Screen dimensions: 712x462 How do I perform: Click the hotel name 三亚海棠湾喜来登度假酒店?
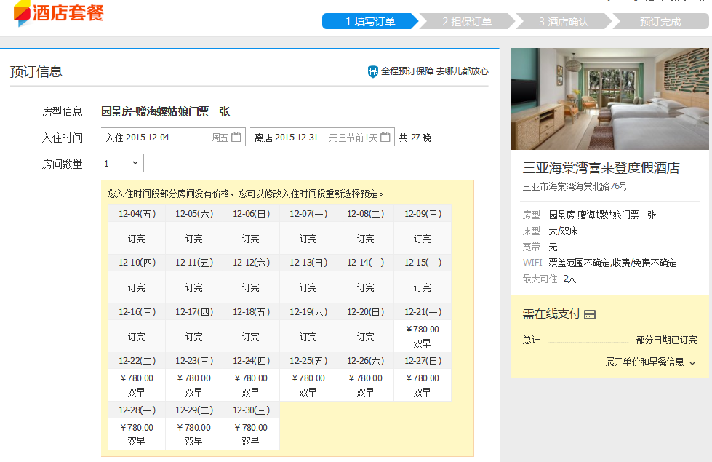pyautogui.click(x=601, y=168)
